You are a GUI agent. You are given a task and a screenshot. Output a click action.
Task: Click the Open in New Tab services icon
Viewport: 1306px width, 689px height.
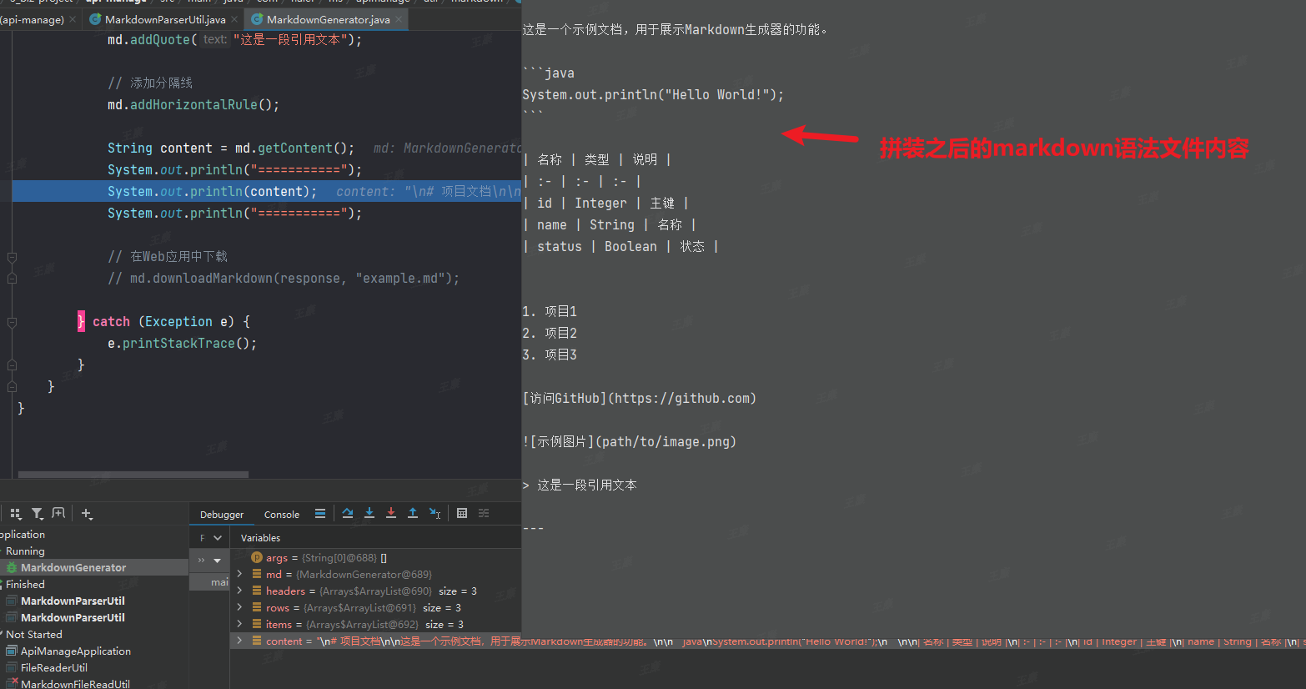[x=58, y=514]
